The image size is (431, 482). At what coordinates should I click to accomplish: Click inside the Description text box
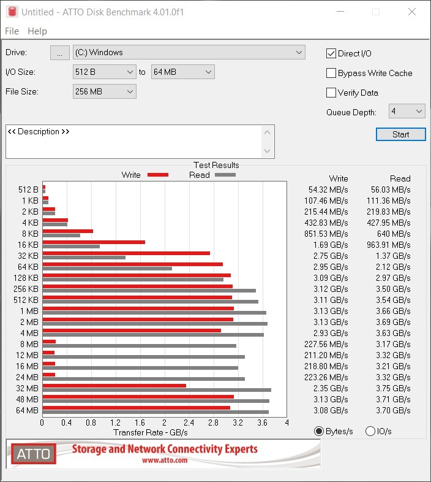(x=135, y=144)
